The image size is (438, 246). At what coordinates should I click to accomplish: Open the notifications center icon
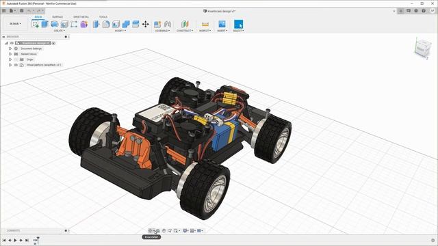409,11
